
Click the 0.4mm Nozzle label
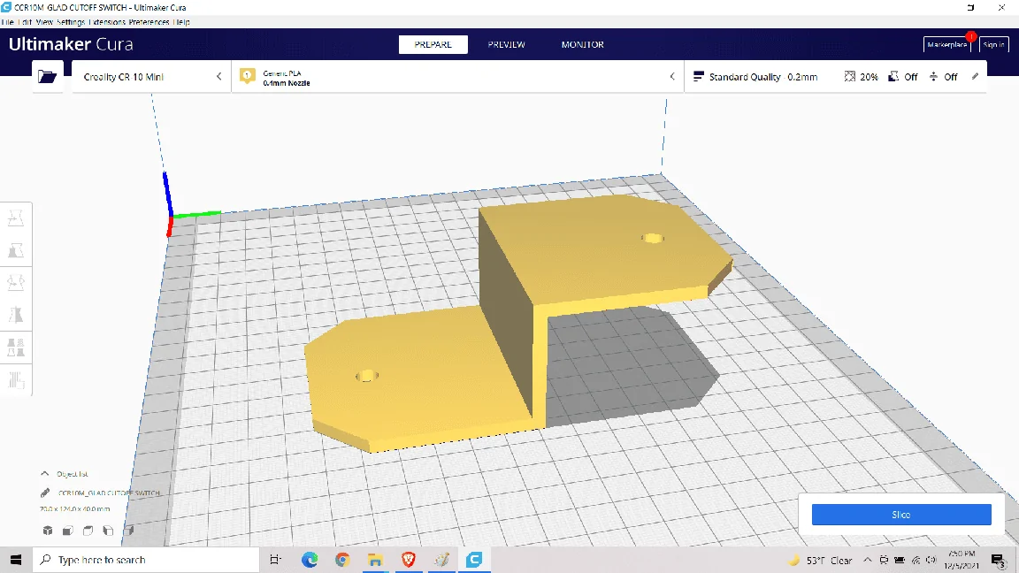(x=286, y=83)
